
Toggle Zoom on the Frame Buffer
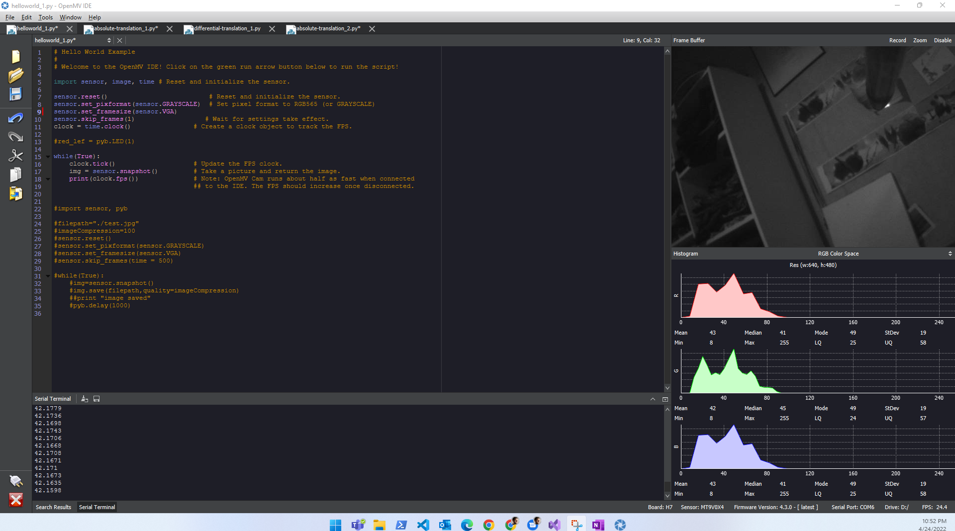[920, 40]
